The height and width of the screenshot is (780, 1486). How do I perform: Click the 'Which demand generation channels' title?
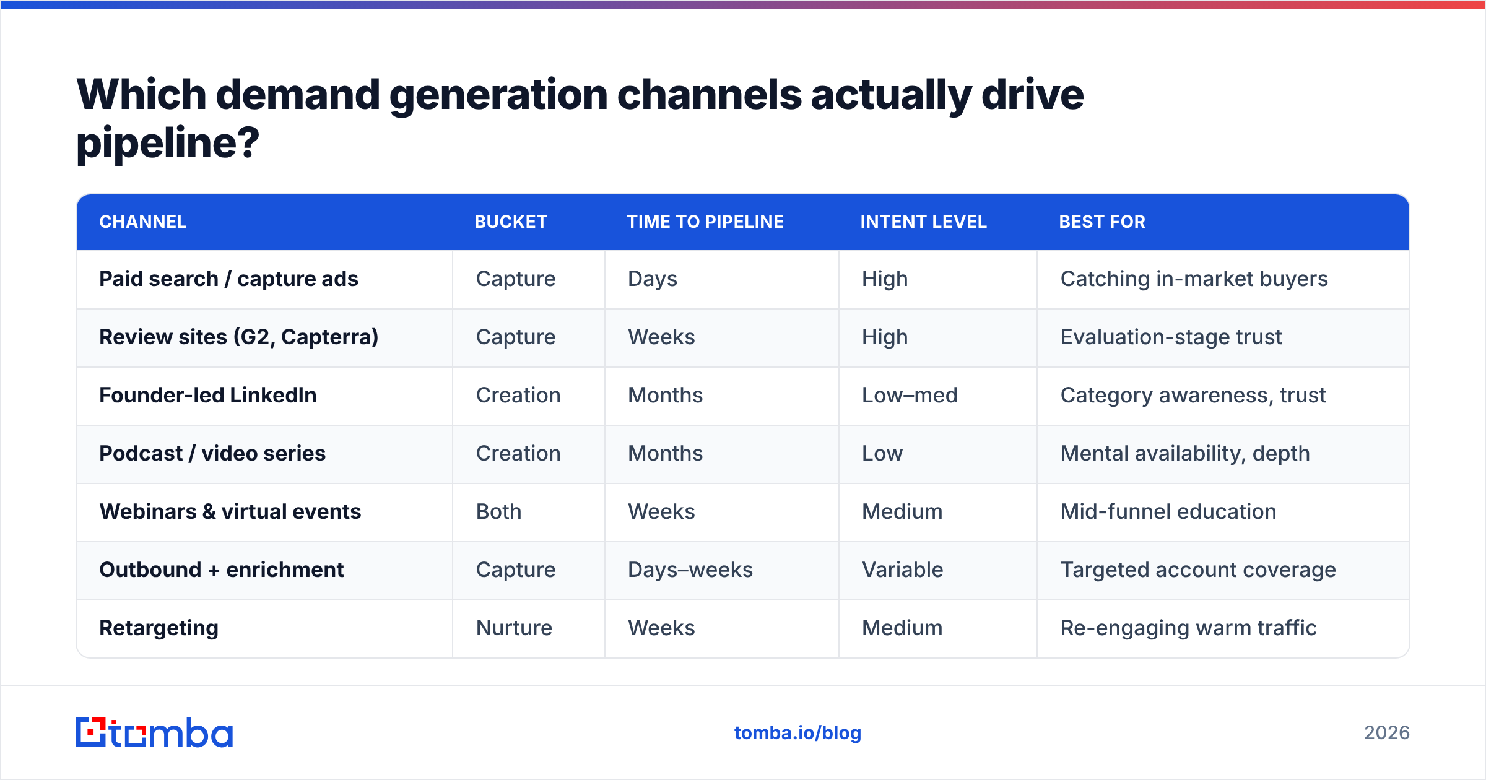(x=580, y=118)
